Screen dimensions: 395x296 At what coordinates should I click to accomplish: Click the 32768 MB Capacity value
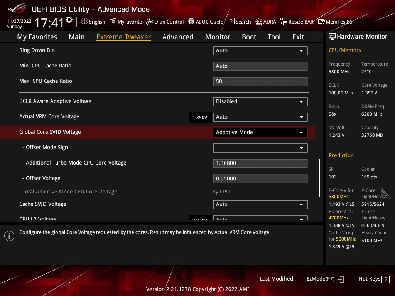tap(372, 135)
